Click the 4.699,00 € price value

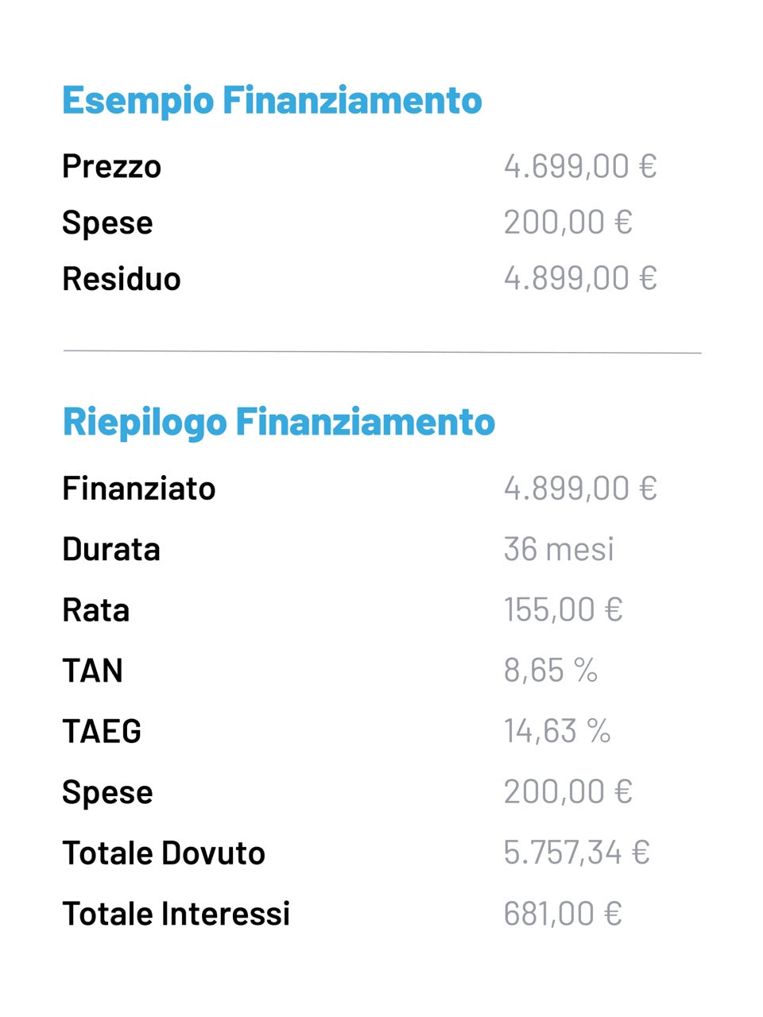click(x=579, y=166)
